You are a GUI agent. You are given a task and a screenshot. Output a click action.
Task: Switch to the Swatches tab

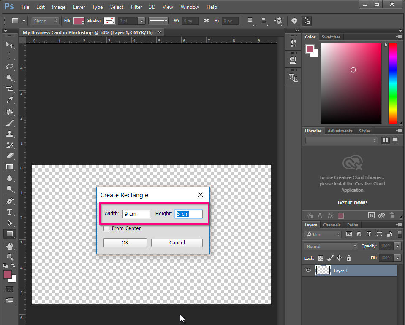[331, 37]
